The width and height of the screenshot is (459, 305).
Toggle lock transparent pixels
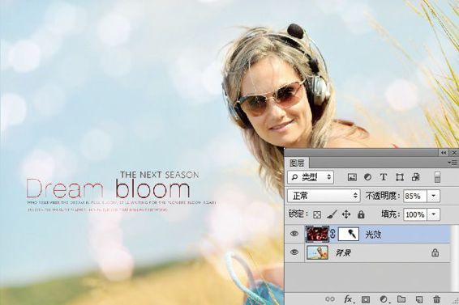click(317, 214)
